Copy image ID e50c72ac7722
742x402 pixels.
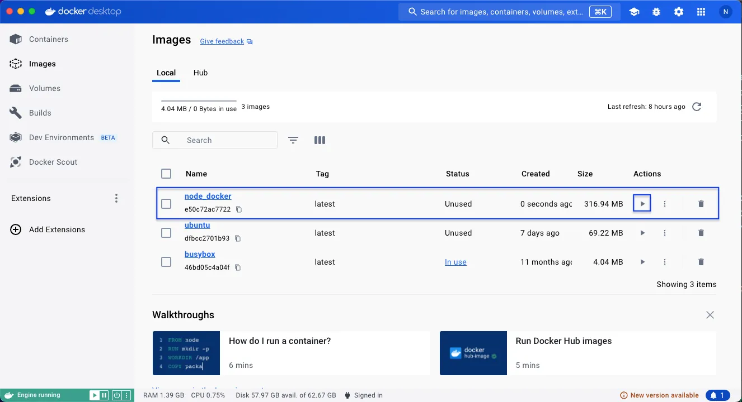(239, 209)
